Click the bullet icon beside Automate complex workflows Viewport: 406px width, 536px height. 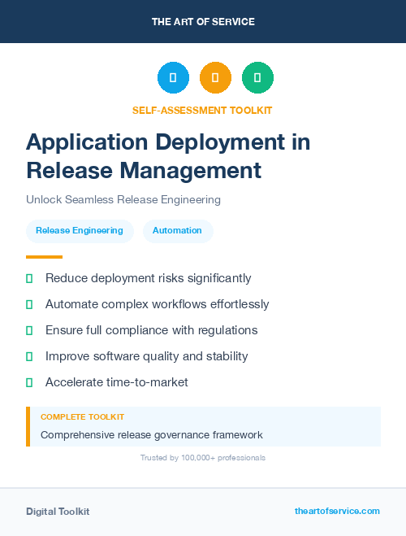29,304
